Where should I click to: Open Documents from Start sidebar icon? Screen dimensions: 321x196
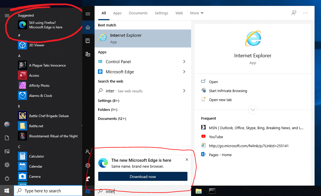click(7, 138)
